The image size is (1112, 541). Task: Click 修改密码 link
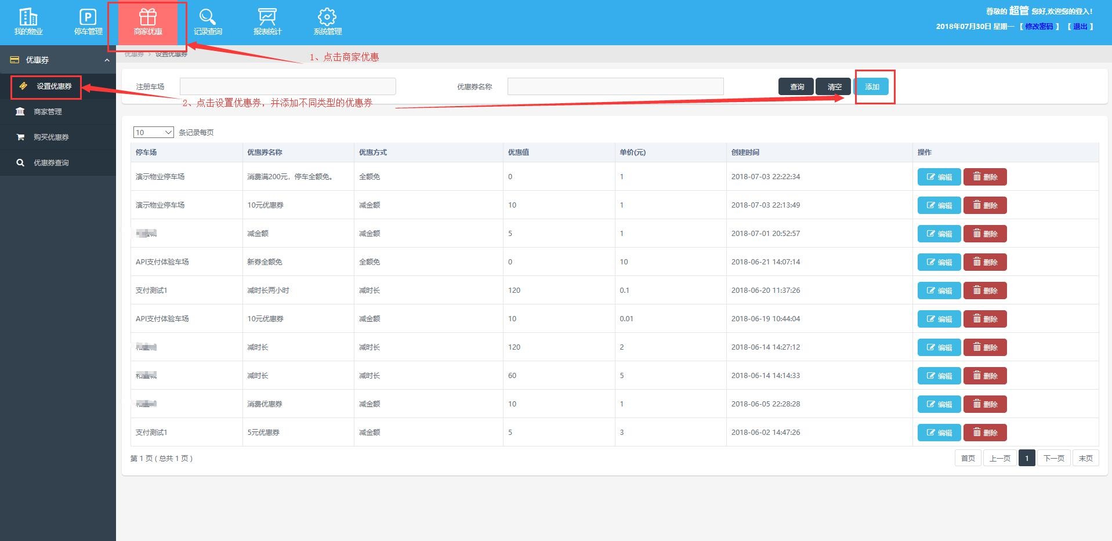tap(1039, 27)
